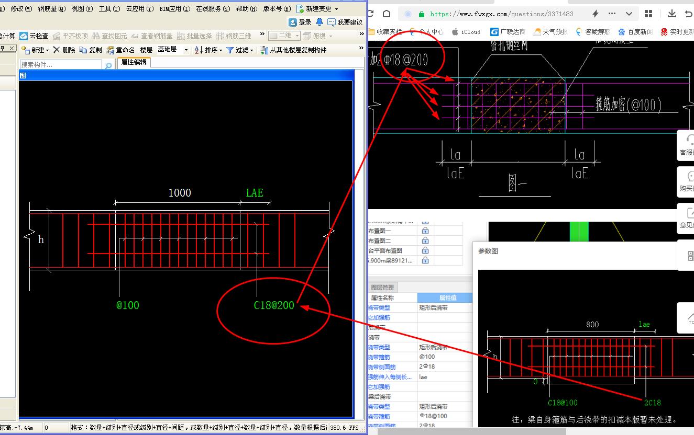Click the 登录 login user icon
This screenshot has height=435, width=694.
click(293, 22)
